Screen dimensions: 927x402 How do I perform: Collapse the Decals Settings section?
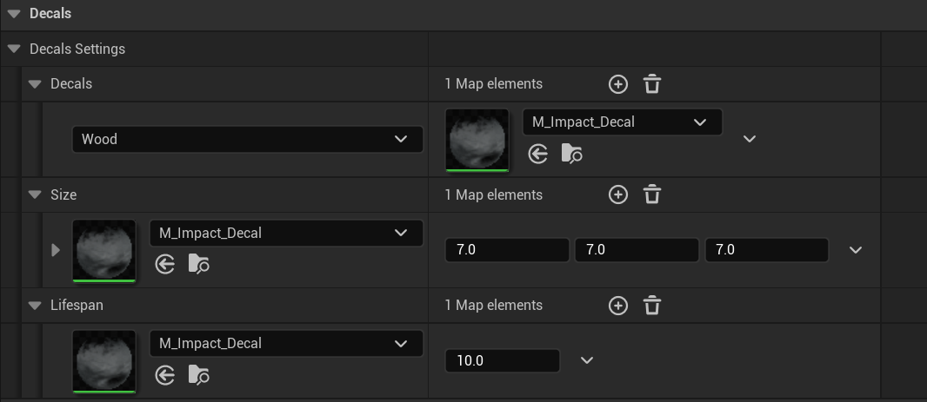pos(13,49)
